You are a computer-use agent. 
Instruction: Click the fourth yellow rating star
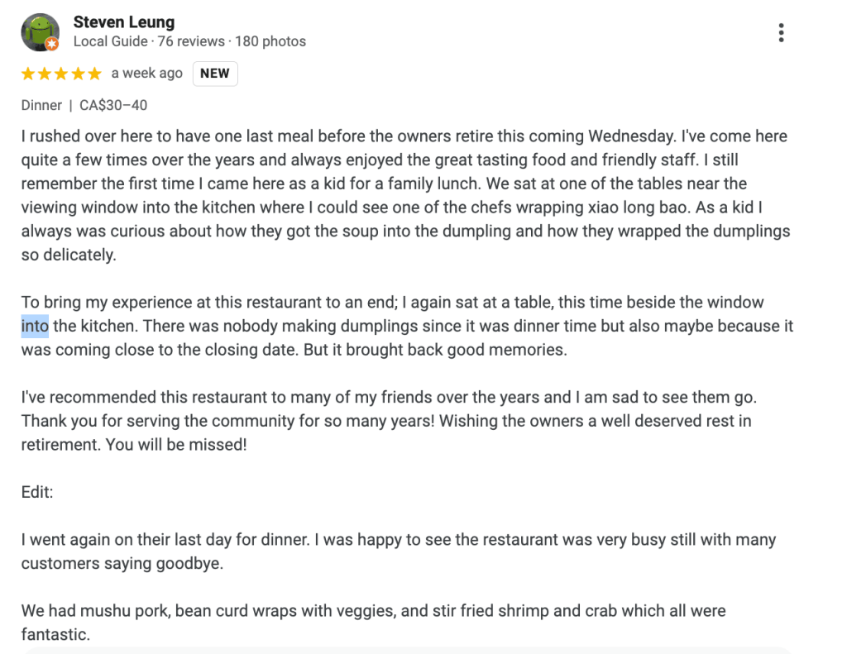[78, 74]
